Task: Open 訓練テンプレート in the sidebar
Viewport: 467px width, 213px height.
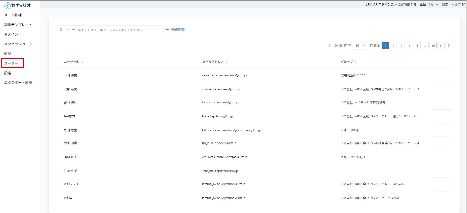Action: point(18,25)
